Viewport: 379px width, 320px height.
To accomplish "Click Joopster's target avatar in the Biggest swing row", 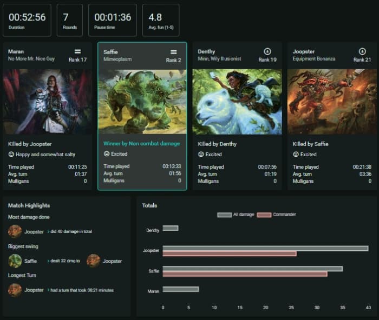I will 93,261.
